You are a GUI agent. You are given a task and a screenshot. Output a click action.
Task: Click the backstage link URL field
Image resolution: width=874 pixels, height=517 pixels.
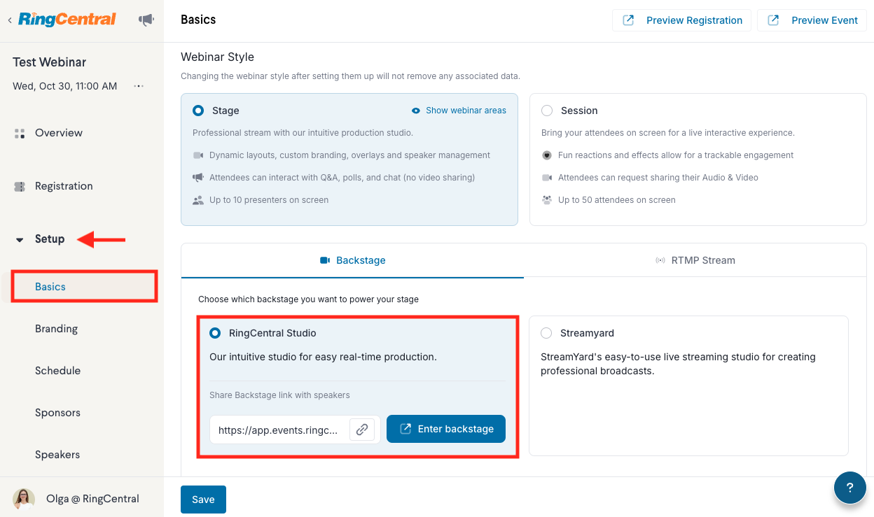point(279,430)
